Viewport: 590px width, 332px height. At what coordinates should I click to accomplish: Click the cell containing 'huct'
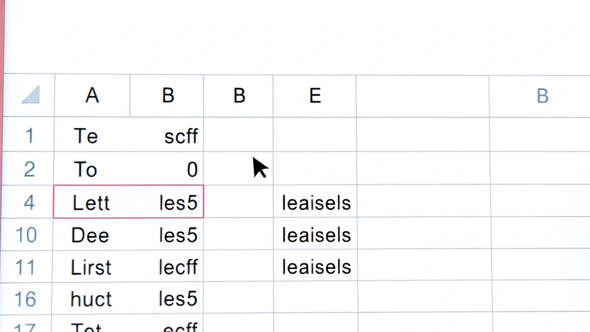[90, 299]
